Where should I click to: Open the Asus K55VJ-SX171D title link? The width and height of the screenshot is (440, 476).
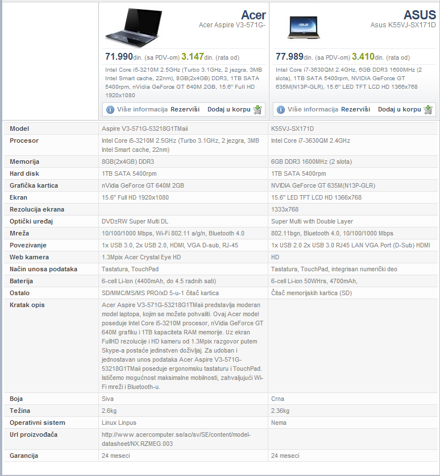[x=403, y=25]
